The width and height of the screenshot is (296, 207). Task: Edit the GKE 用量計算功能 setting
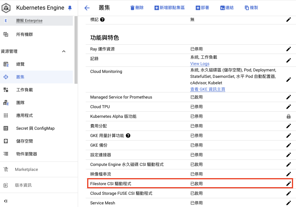click(x=288, y=136)
